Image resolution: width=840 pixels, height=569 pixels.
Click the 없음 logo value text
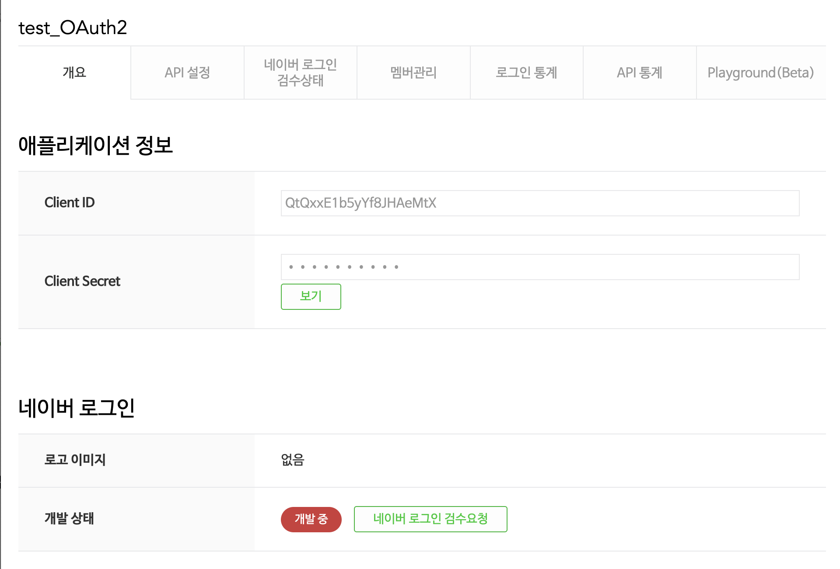292,460
